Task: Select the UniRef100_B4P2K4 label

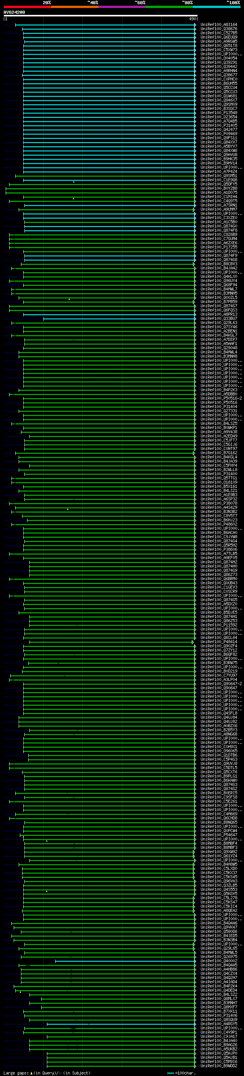Action: (219, 986)
